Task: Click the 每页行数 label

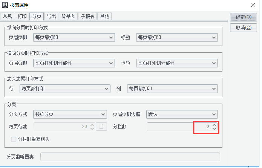Action: coord(18,127)
